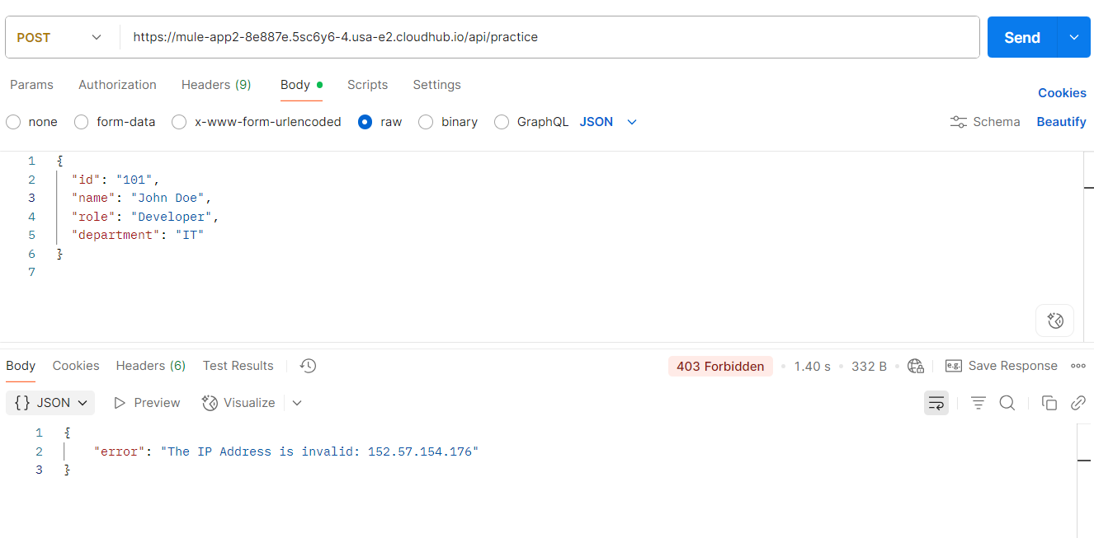Screen dimensions: 1094x538
Task: Click the Send button
Action: click(1021, 37)
